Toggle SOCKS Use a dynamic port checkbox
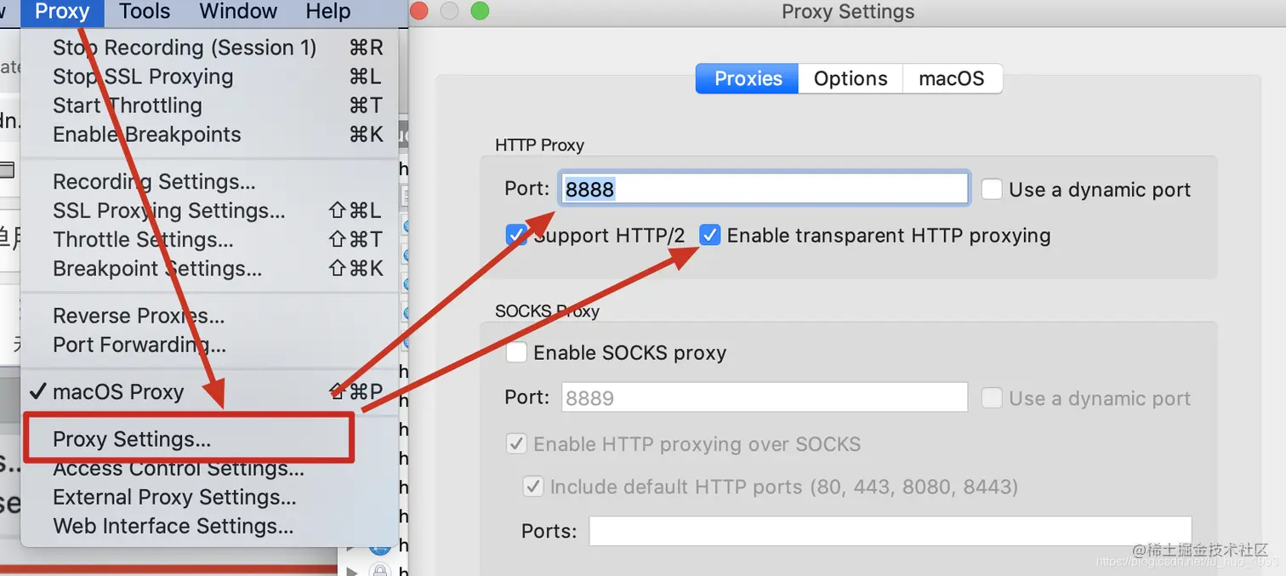This screenshot has height=576, width=1286. point(992,397)
